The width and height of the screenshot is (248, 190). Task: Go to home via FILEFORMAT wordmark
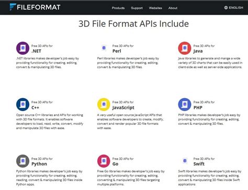pos(39,7)
